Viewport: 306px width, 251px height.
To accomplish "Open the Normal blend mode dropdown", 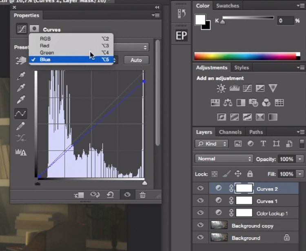I will pos(224,159).
